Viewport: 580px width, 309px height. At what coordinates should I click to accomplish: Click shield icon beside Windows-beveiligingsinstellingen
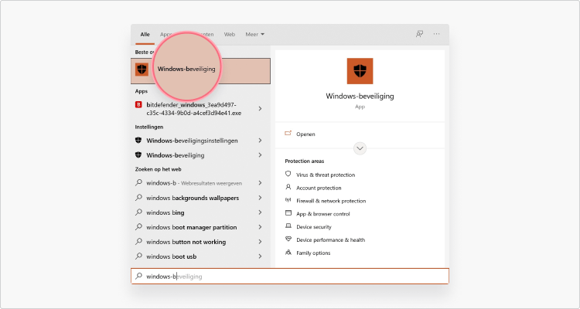coord(138,141)
